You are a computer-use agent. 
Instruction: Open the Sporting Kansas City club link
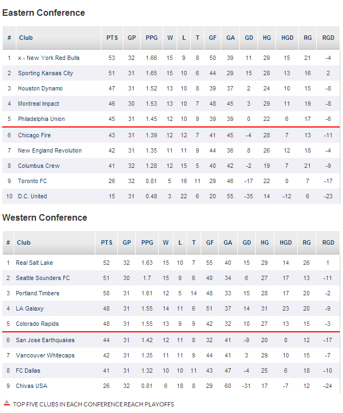pos(45,73)
